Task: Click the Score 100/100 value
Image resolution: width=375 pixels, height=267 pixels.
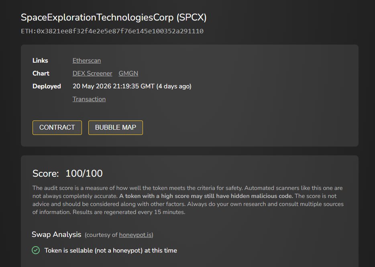Action: pyautogui.click(x=84, y=173)
